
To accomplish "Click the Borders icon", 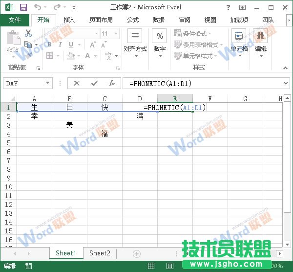I will [x=49, y=56].
